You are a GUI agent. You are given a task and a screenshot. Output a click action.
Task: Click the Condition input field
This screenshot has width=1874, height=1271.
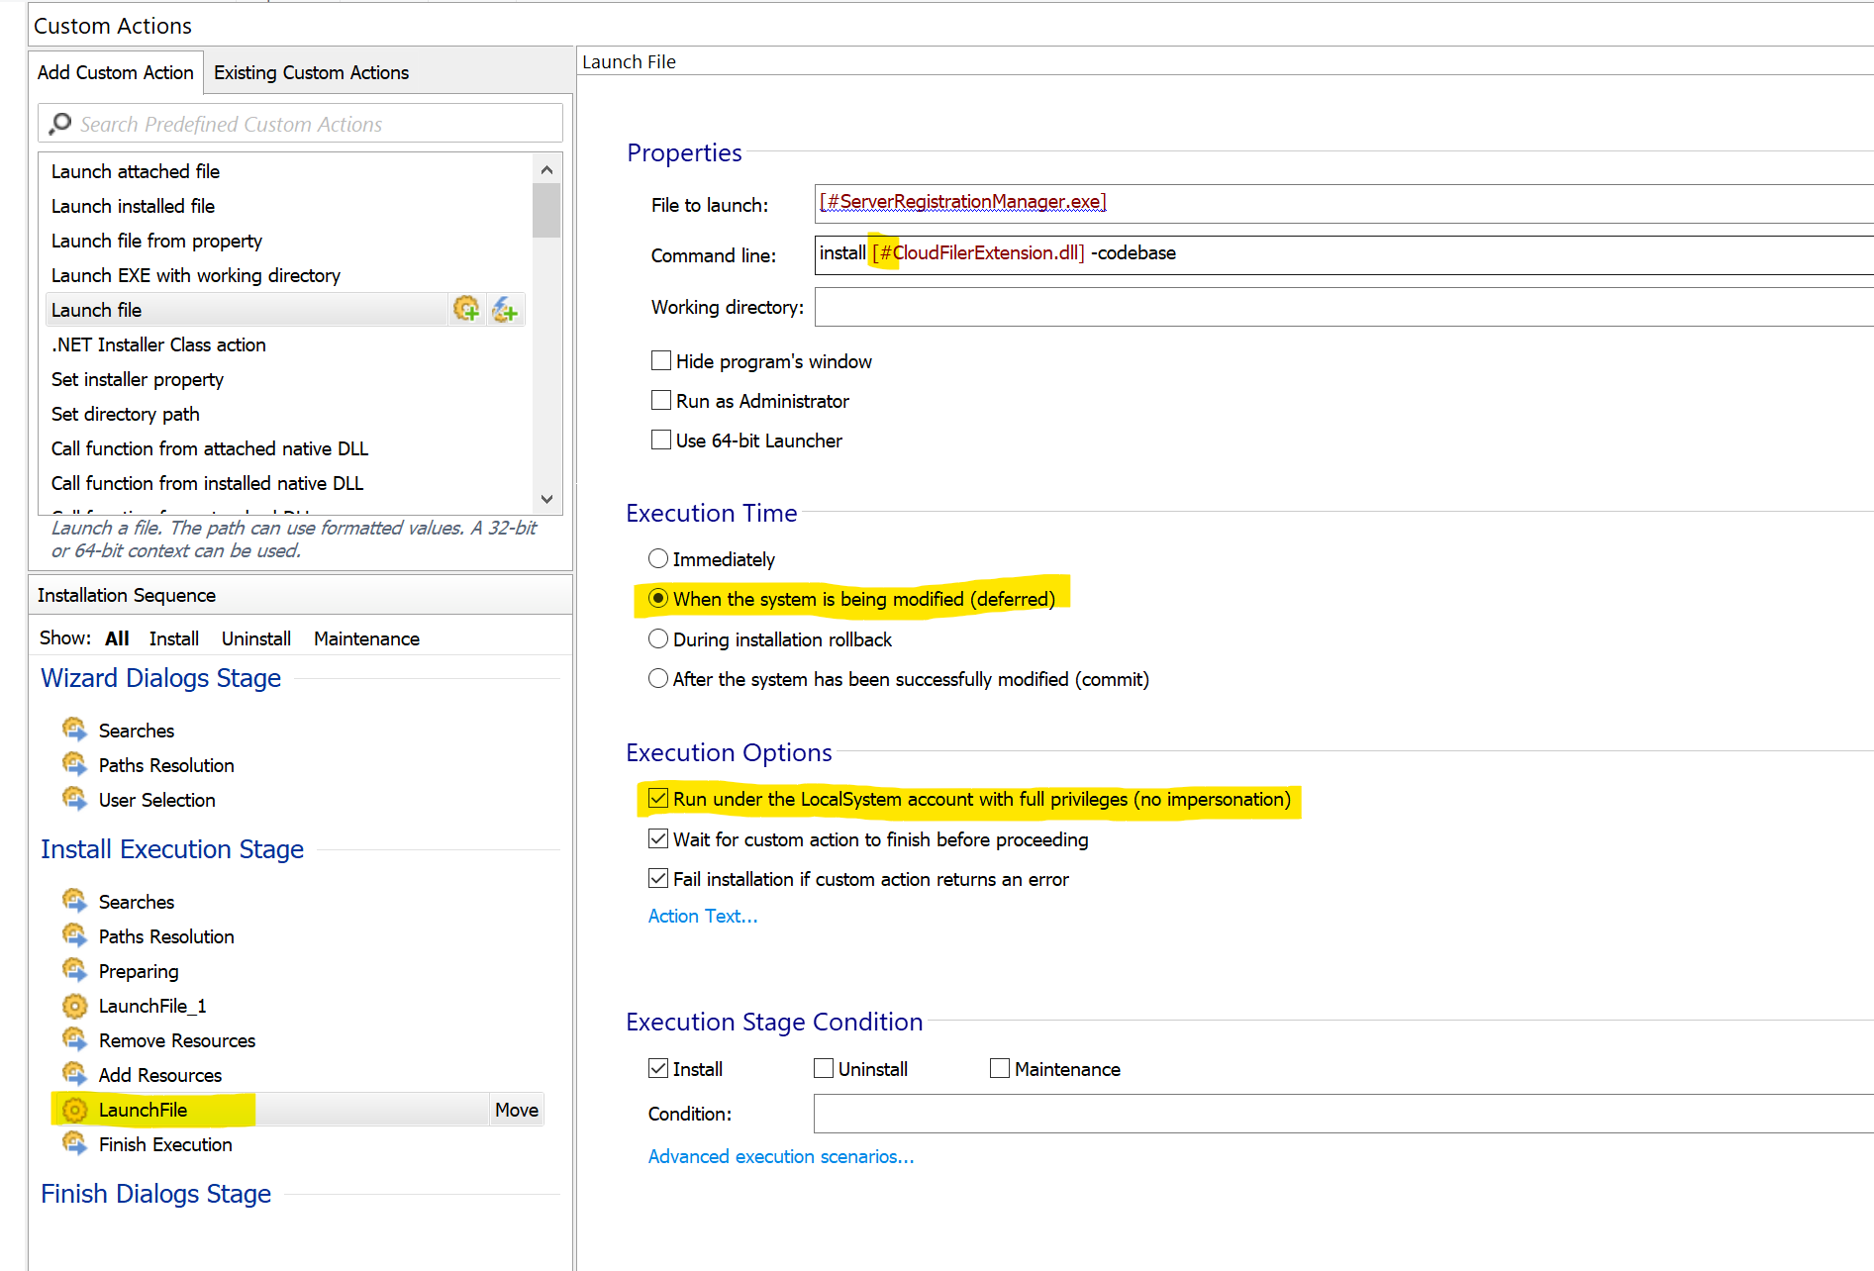[x=1344, y=1114]
